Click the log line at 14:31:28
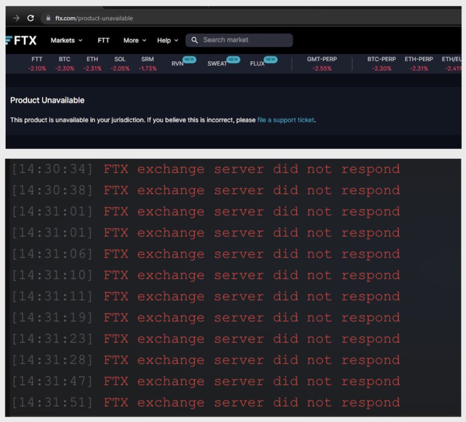 (x=206, y=361)
